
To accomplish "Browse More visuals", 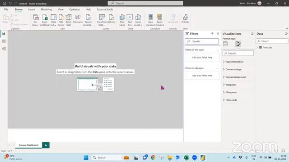I will (x=138, y=20).
